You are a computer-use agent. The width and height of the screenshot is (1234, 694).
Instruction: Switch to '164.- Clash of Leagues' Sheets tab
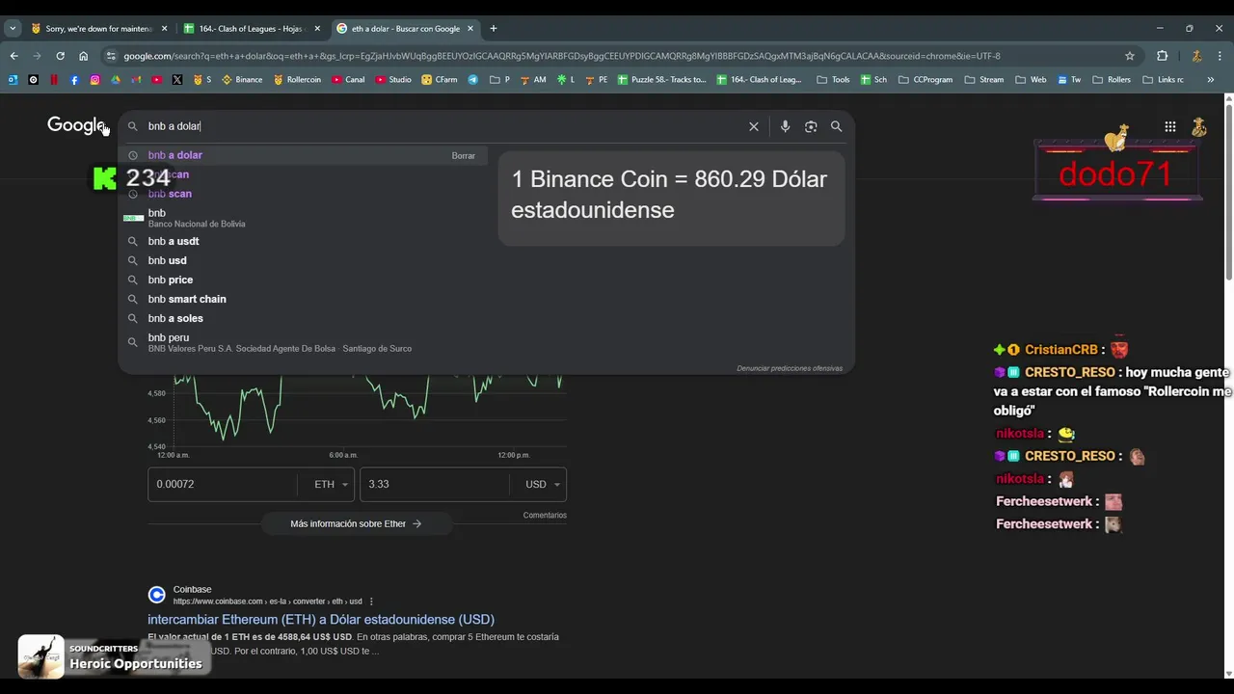tap(251, 28)
